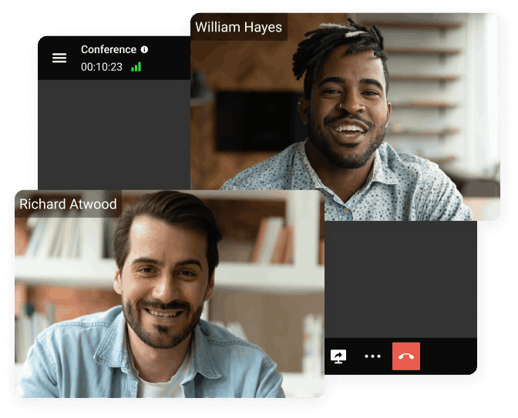
Task: Click the empty gray panel below the Conference header
Action: (x=113, y=131)
